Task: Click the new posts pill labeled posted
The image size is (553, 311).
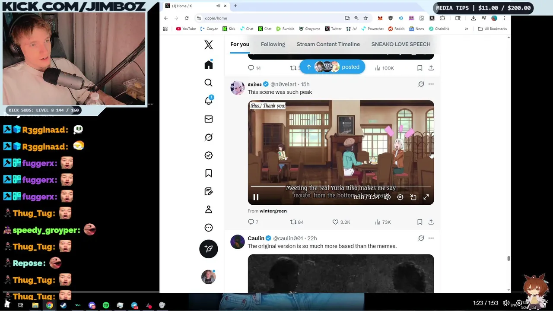Action: pyautogui.click(x=332, y=67)
